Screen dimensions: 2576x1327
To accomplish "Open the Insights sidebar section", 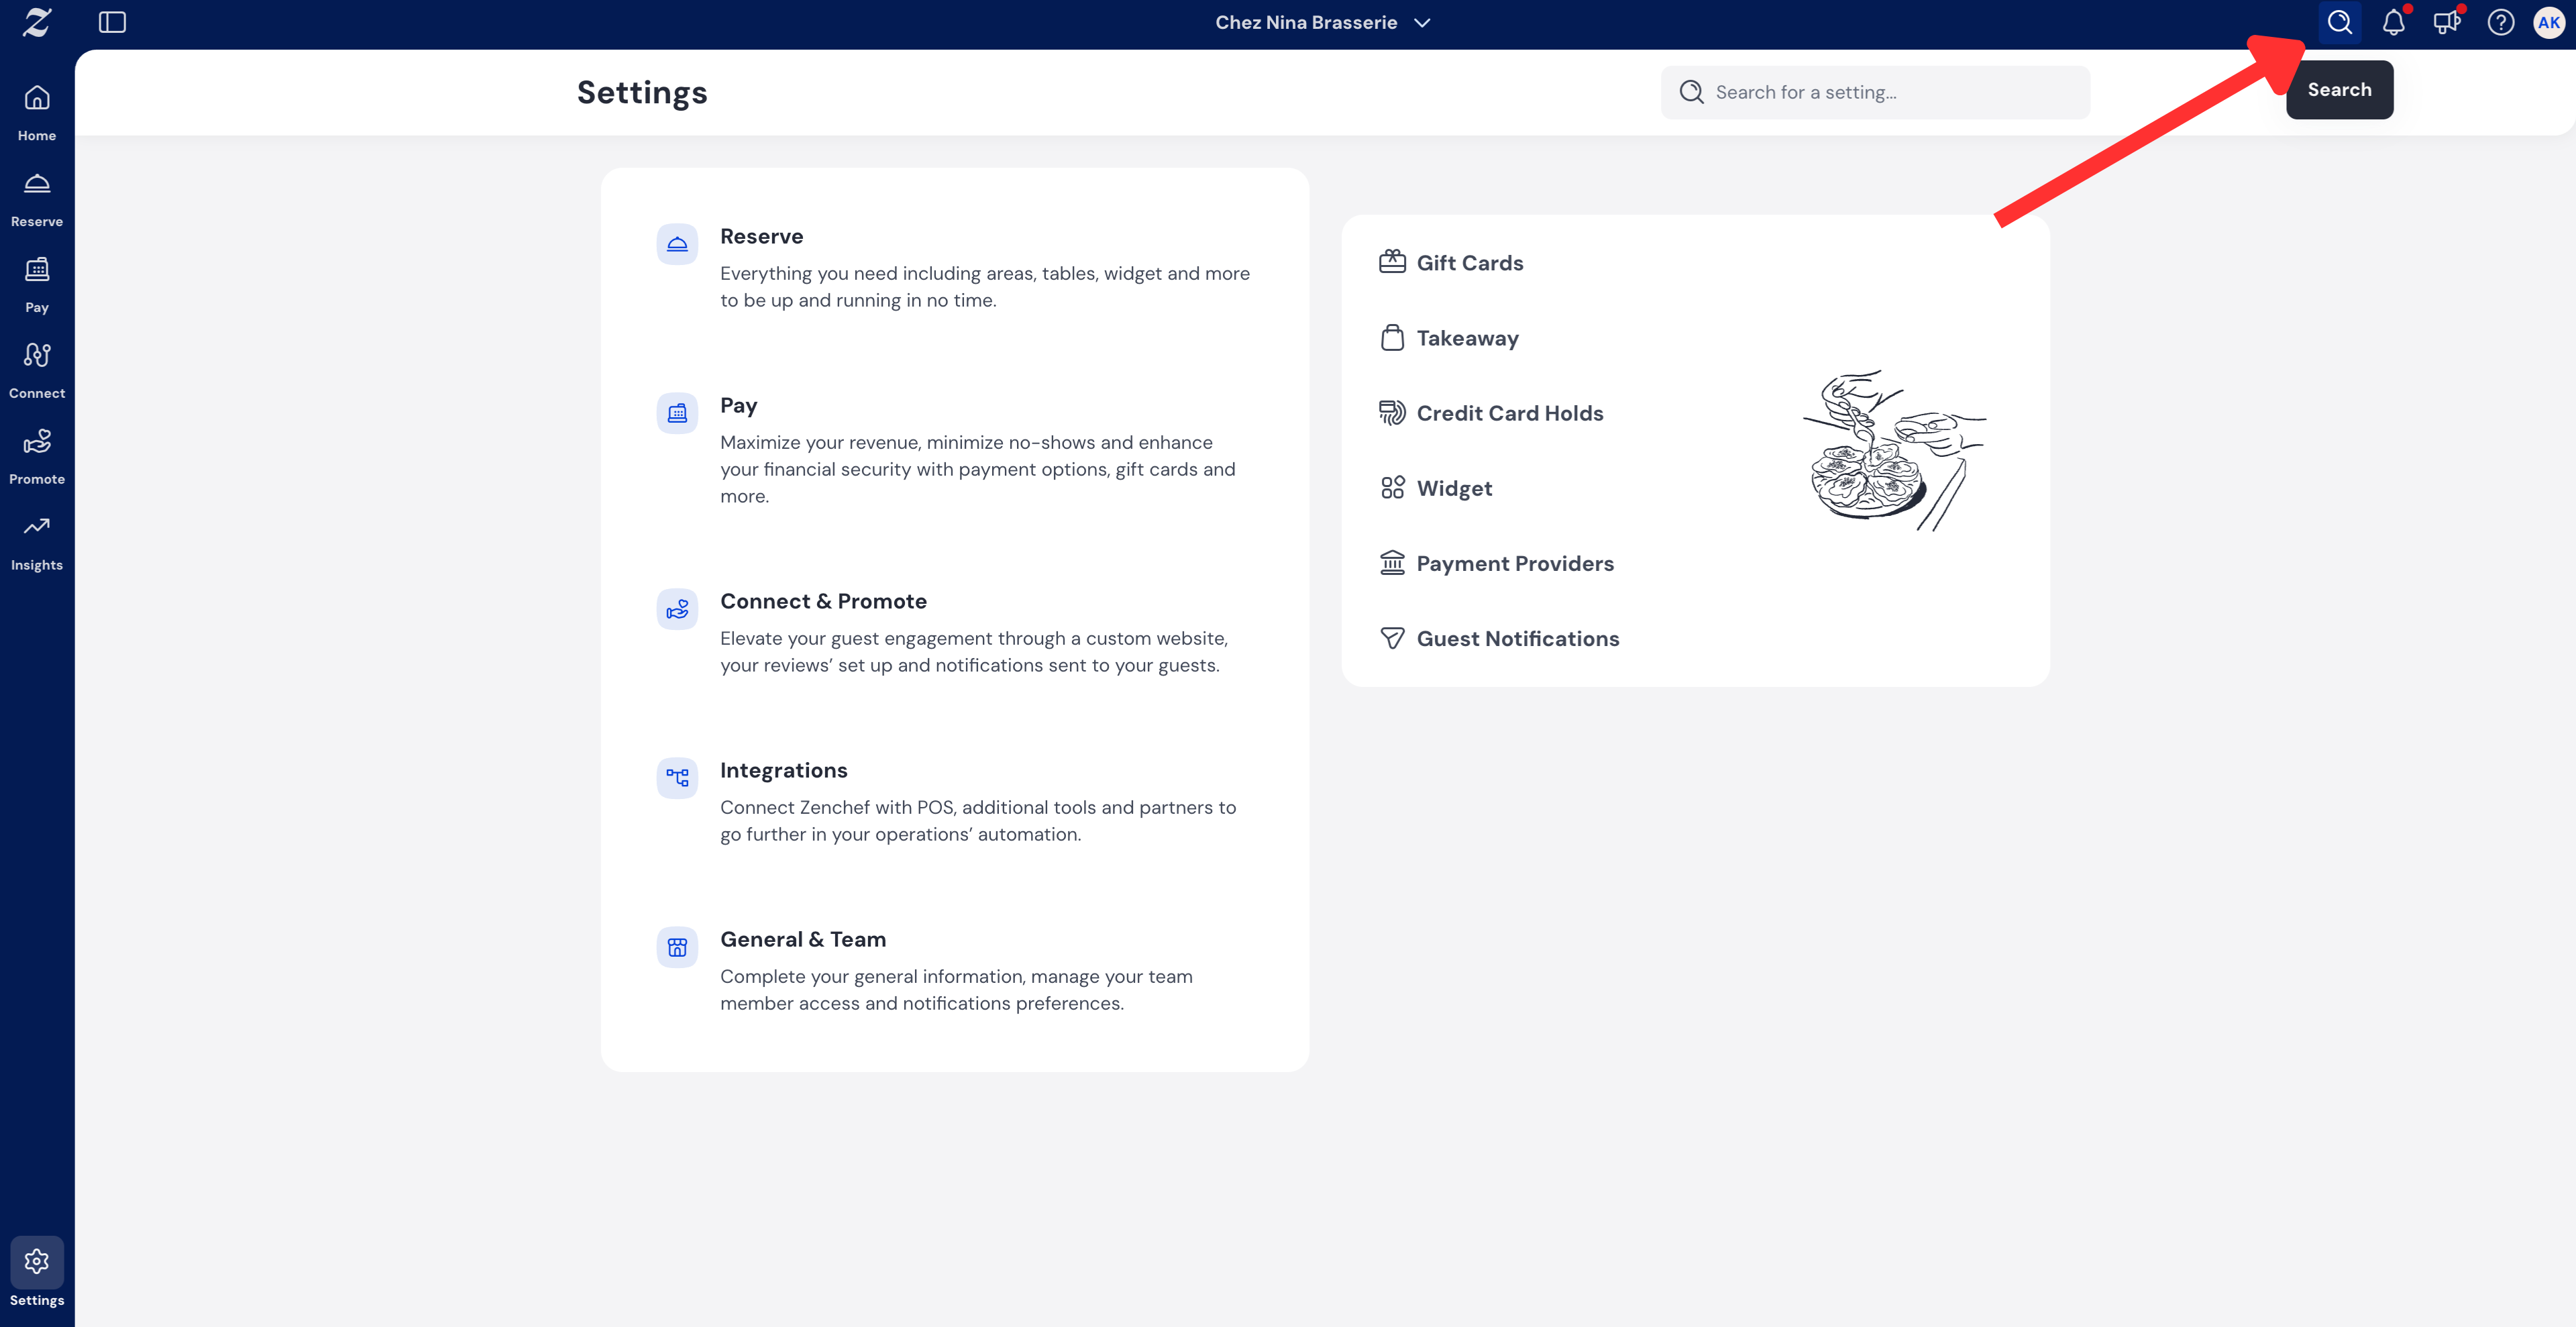I will (x=37, y=542).
